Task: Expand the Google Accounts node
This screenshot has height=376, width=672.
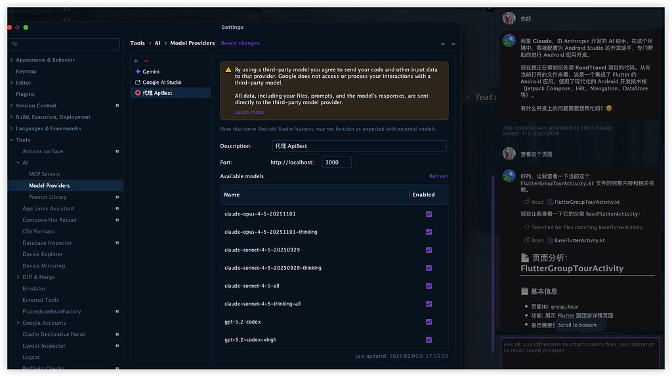Action: pyautogui.click(x=18, y=323)
